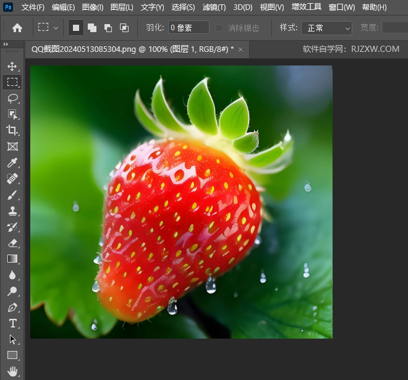Image resolution: width=408 pixels, height=380 pixels.
Task: Activate the Hand tool
Action: [12, 371]
